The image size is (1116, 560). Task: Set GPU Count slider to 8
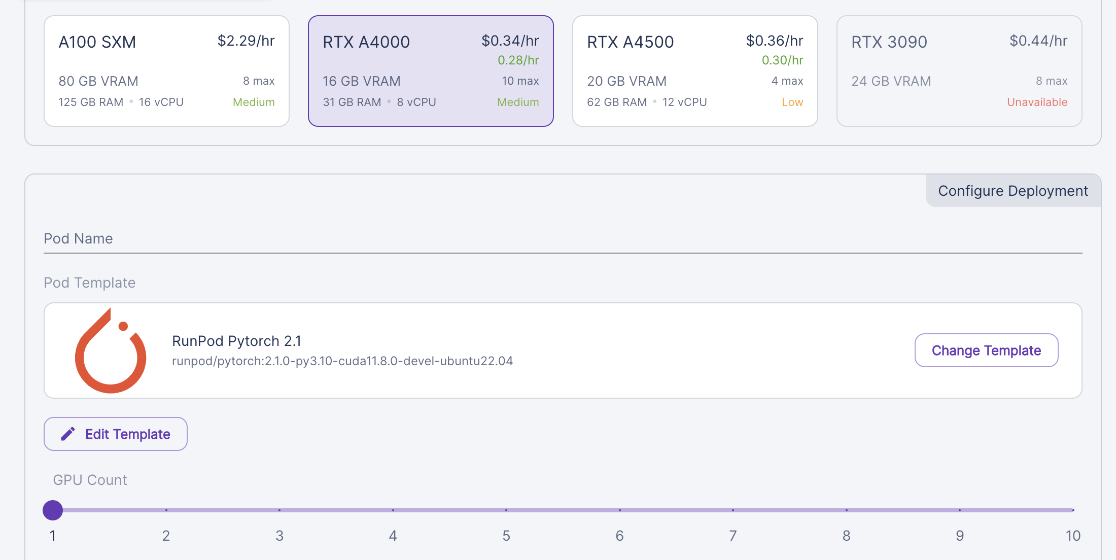coord(846,510)
